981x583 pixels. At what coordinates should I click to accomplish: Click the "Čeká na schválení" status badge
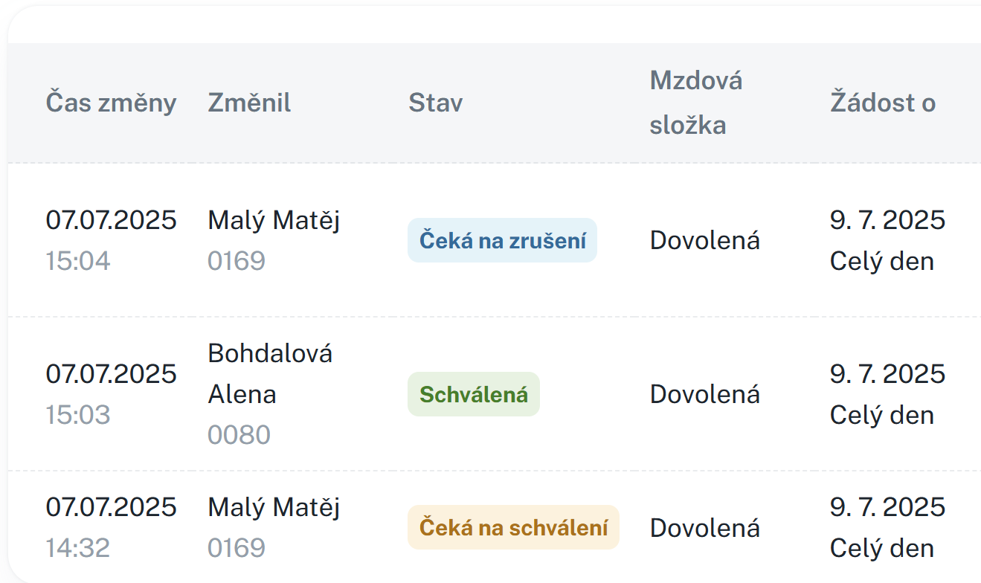[513, 527]
